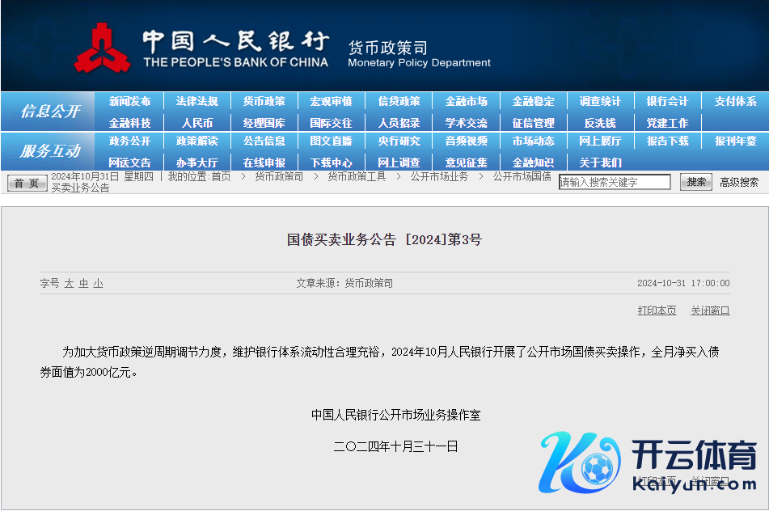Set font size to 中

(83, 284)
